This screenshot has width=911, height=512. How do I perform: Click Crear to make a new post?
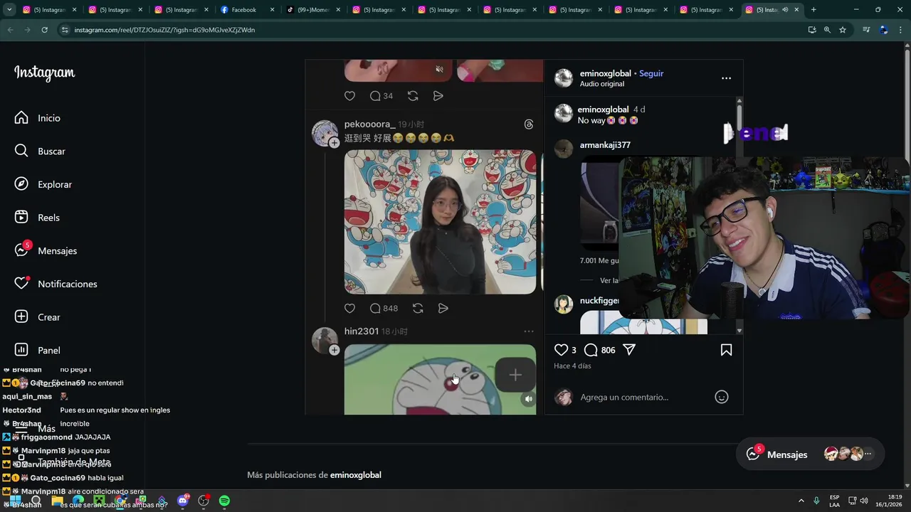(x=38, y=317)
